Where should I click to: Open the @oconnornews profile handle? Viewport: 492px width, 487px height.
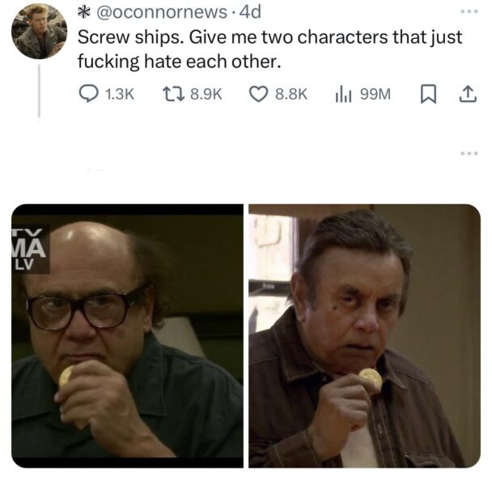(x=161, y=12)
